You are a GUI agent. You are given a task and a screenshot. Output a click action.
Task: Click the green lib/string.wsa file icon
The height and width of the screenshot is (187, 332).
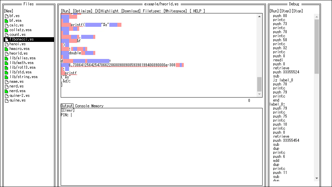[x=7, y=77]
